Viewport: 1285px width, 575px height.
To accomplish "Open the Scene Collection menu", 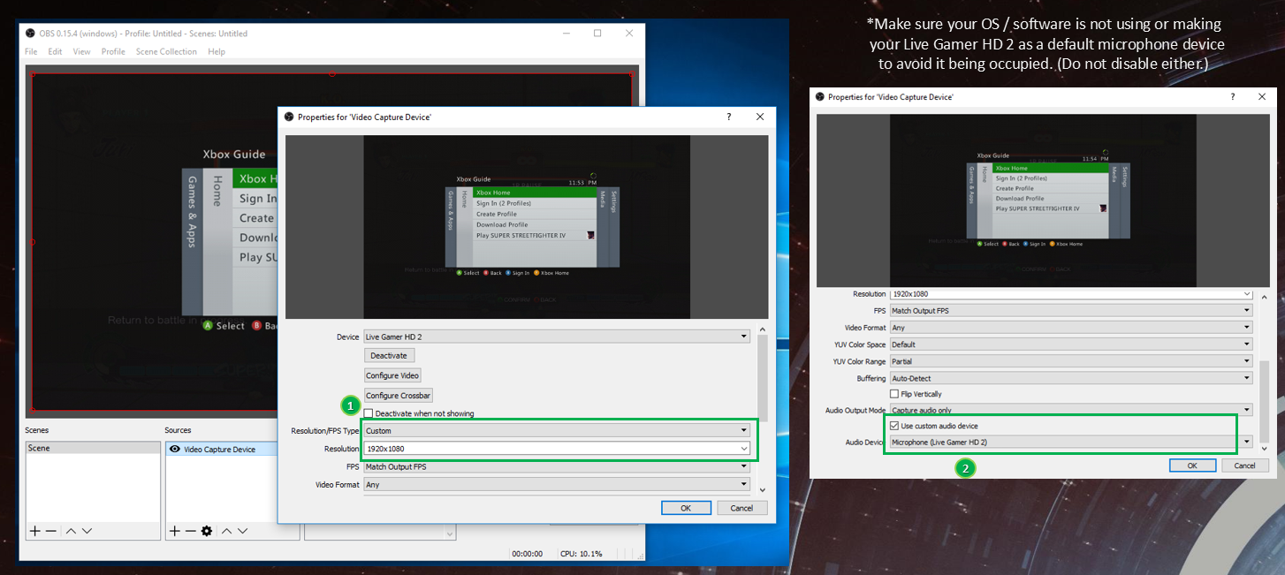I will pyautogui.click(x=166, y=51).
